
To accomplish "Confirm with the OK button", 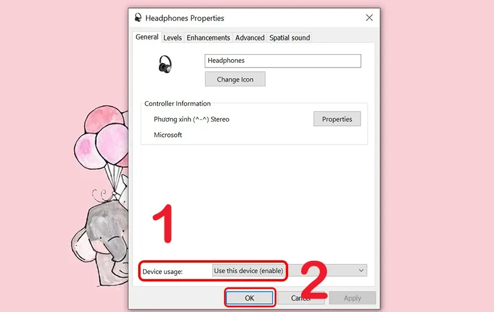I will tap(249, 298).
